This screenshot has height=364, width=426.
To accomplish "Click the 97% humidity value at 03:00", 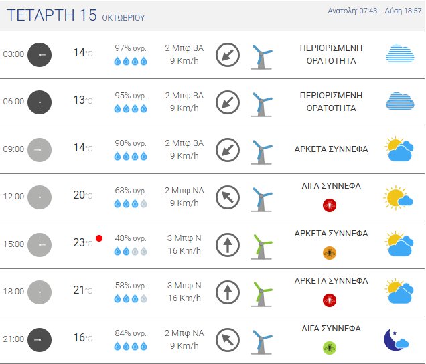I will [131, 48].
